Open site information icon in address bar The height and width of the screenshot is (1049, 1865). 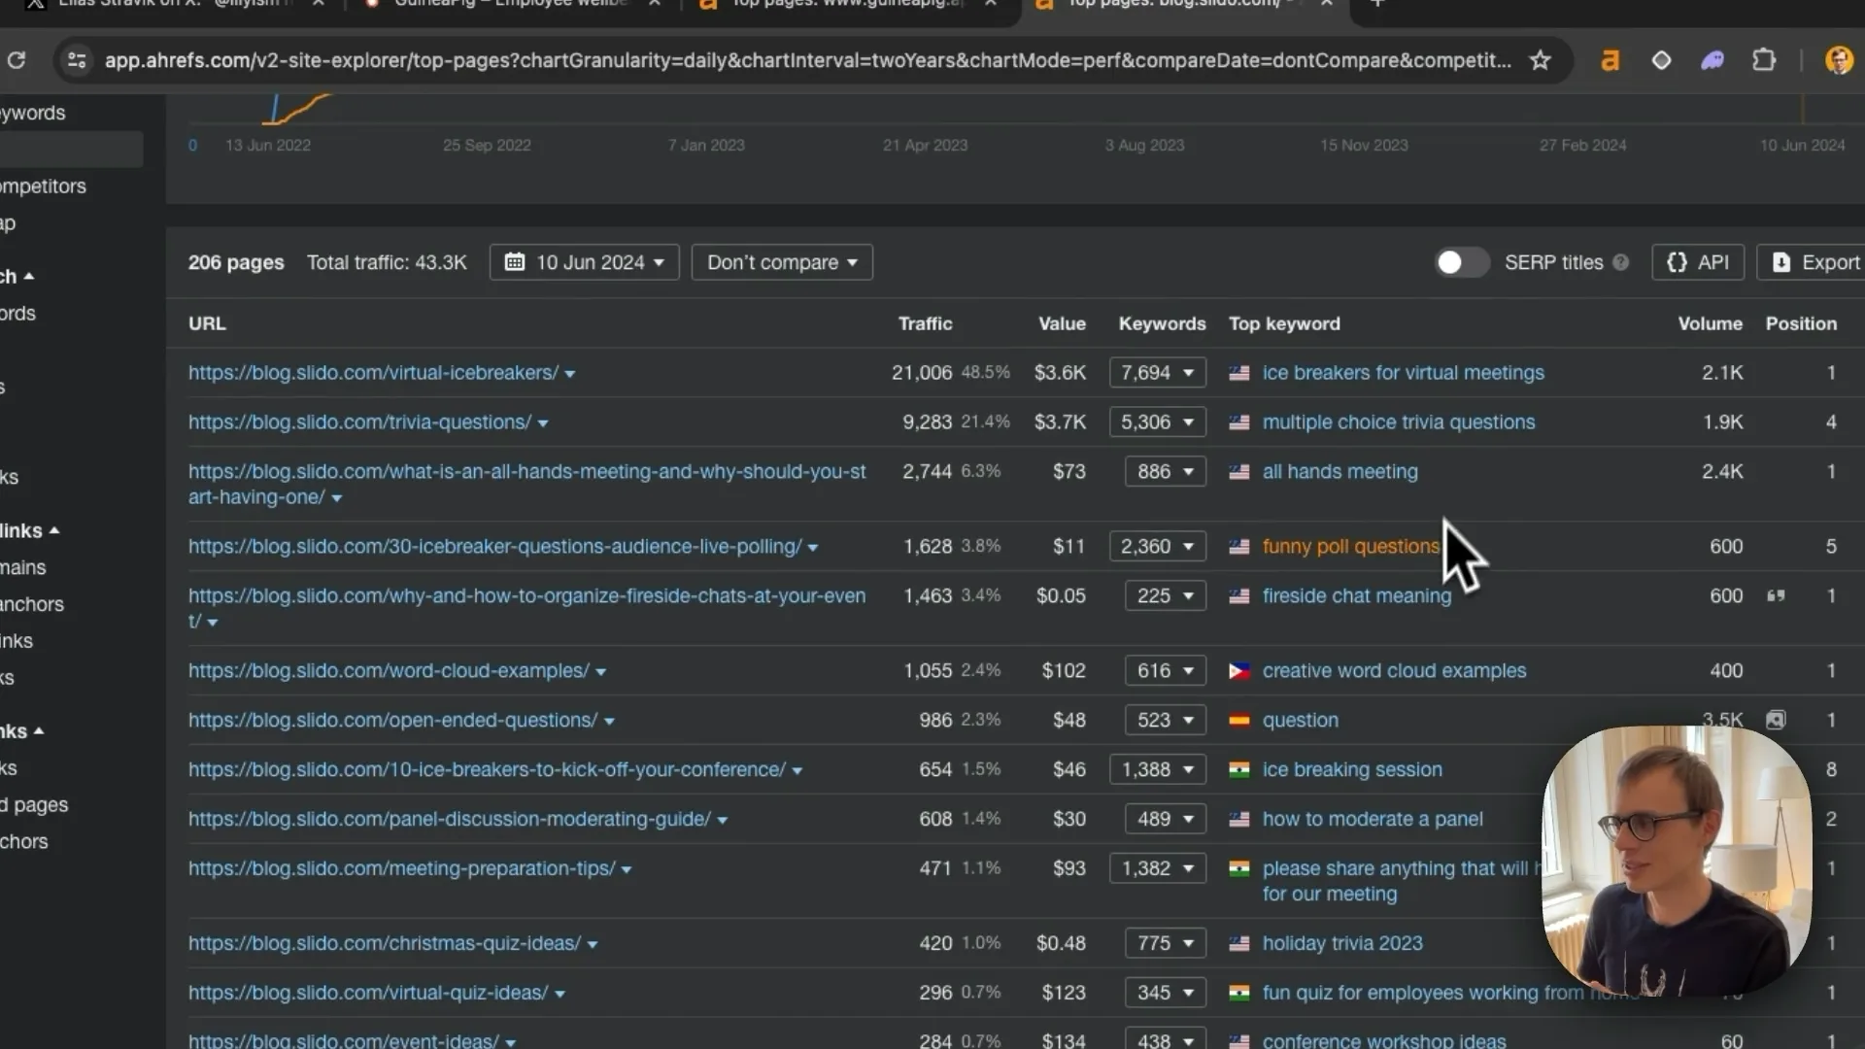point(77,60)
